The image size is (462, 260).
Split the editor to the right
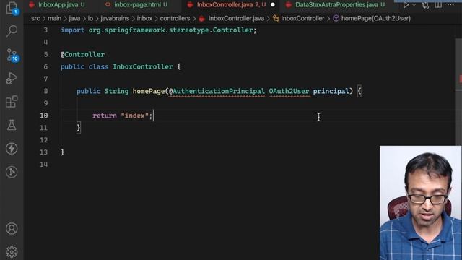[438, 5]
